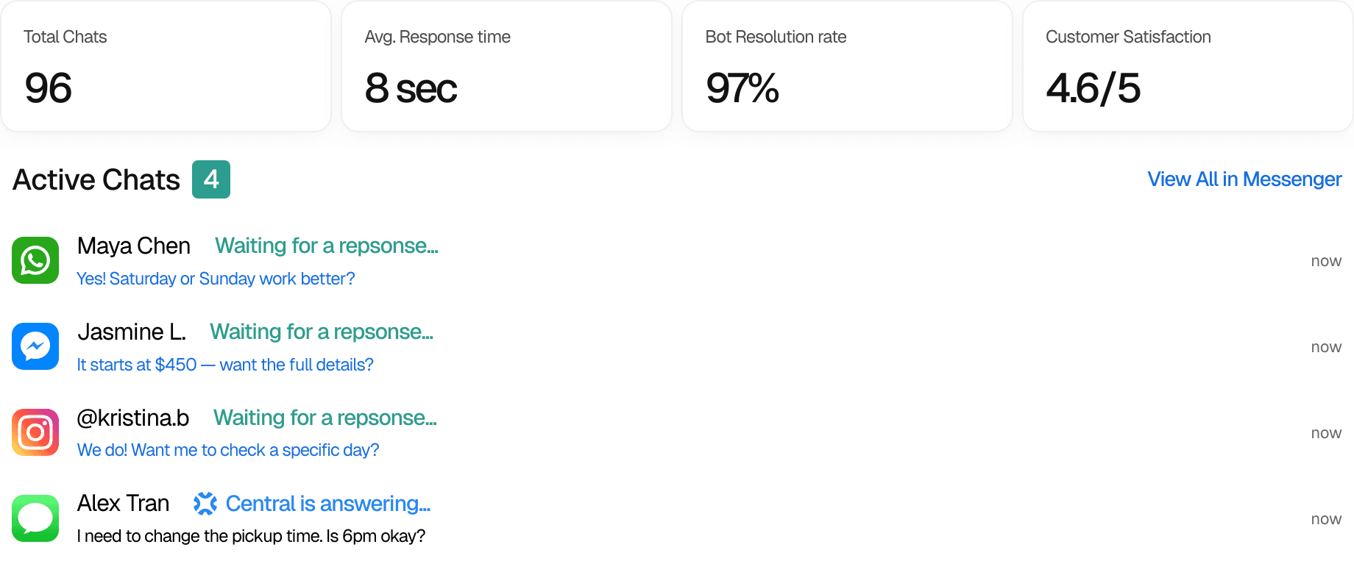Select the @kristina.b chat name
Screen dimensions: 1354x561
133,418
